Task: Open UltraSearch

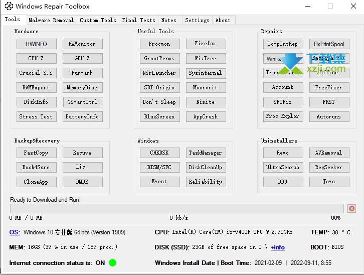Action: [283, 167]
